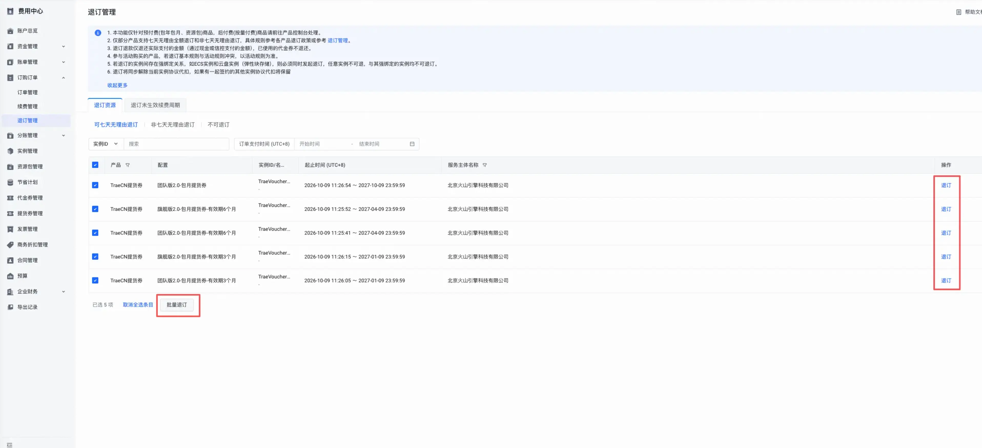The image size is (982, 448).
Task: Expand the 分账管理 sidebar menu
Action: [63, 136]
